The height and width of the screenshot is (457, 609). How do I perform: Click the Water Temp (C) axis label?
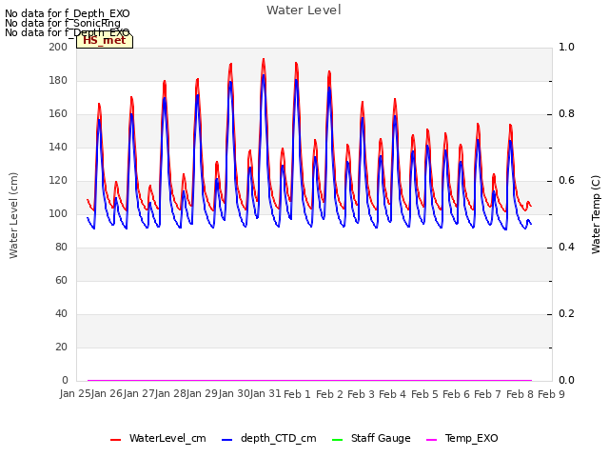pos(596,214)
